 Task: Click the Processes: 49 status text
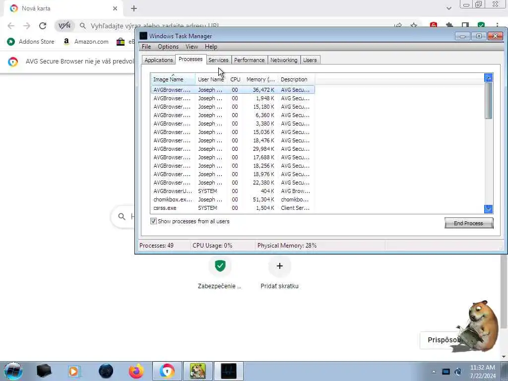(156, 246)
